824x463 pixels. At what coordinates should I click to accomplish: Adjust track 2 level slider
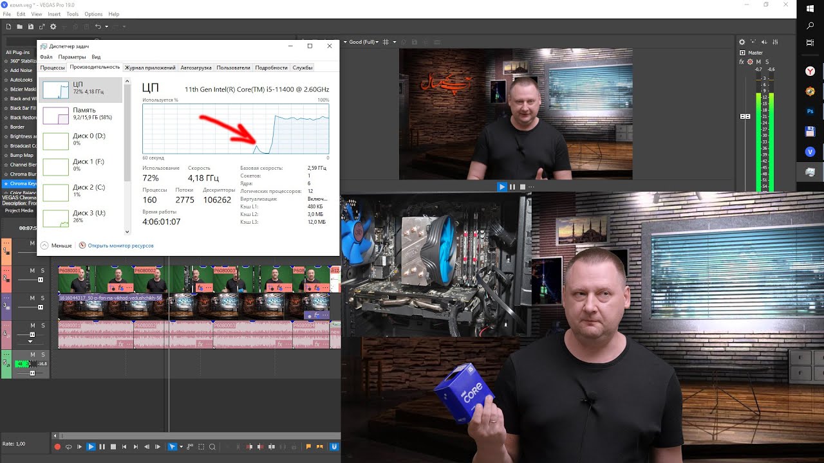41,280
